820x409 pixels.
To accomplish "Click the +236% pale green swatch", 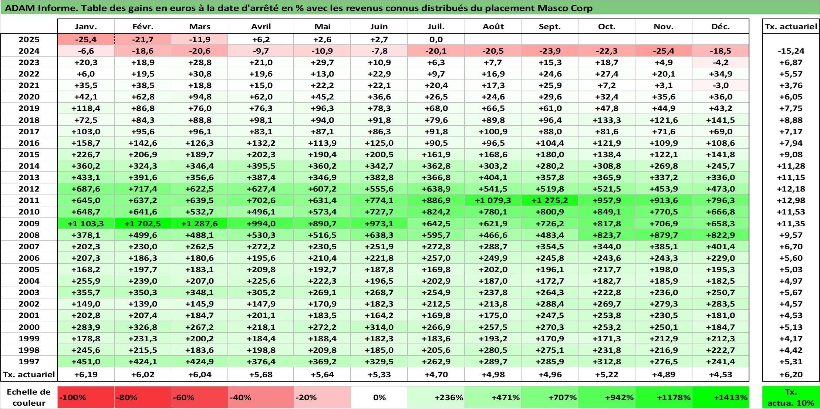I will 436,397.
